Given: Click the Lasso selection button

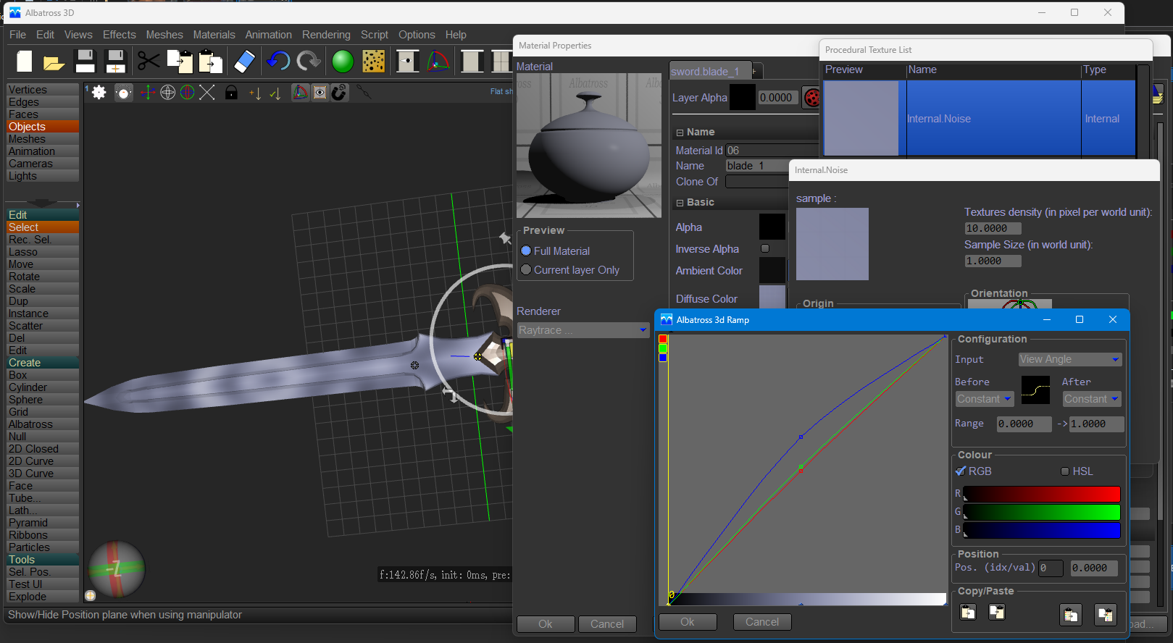Looking at the screenshot, I should click(43, 252).
